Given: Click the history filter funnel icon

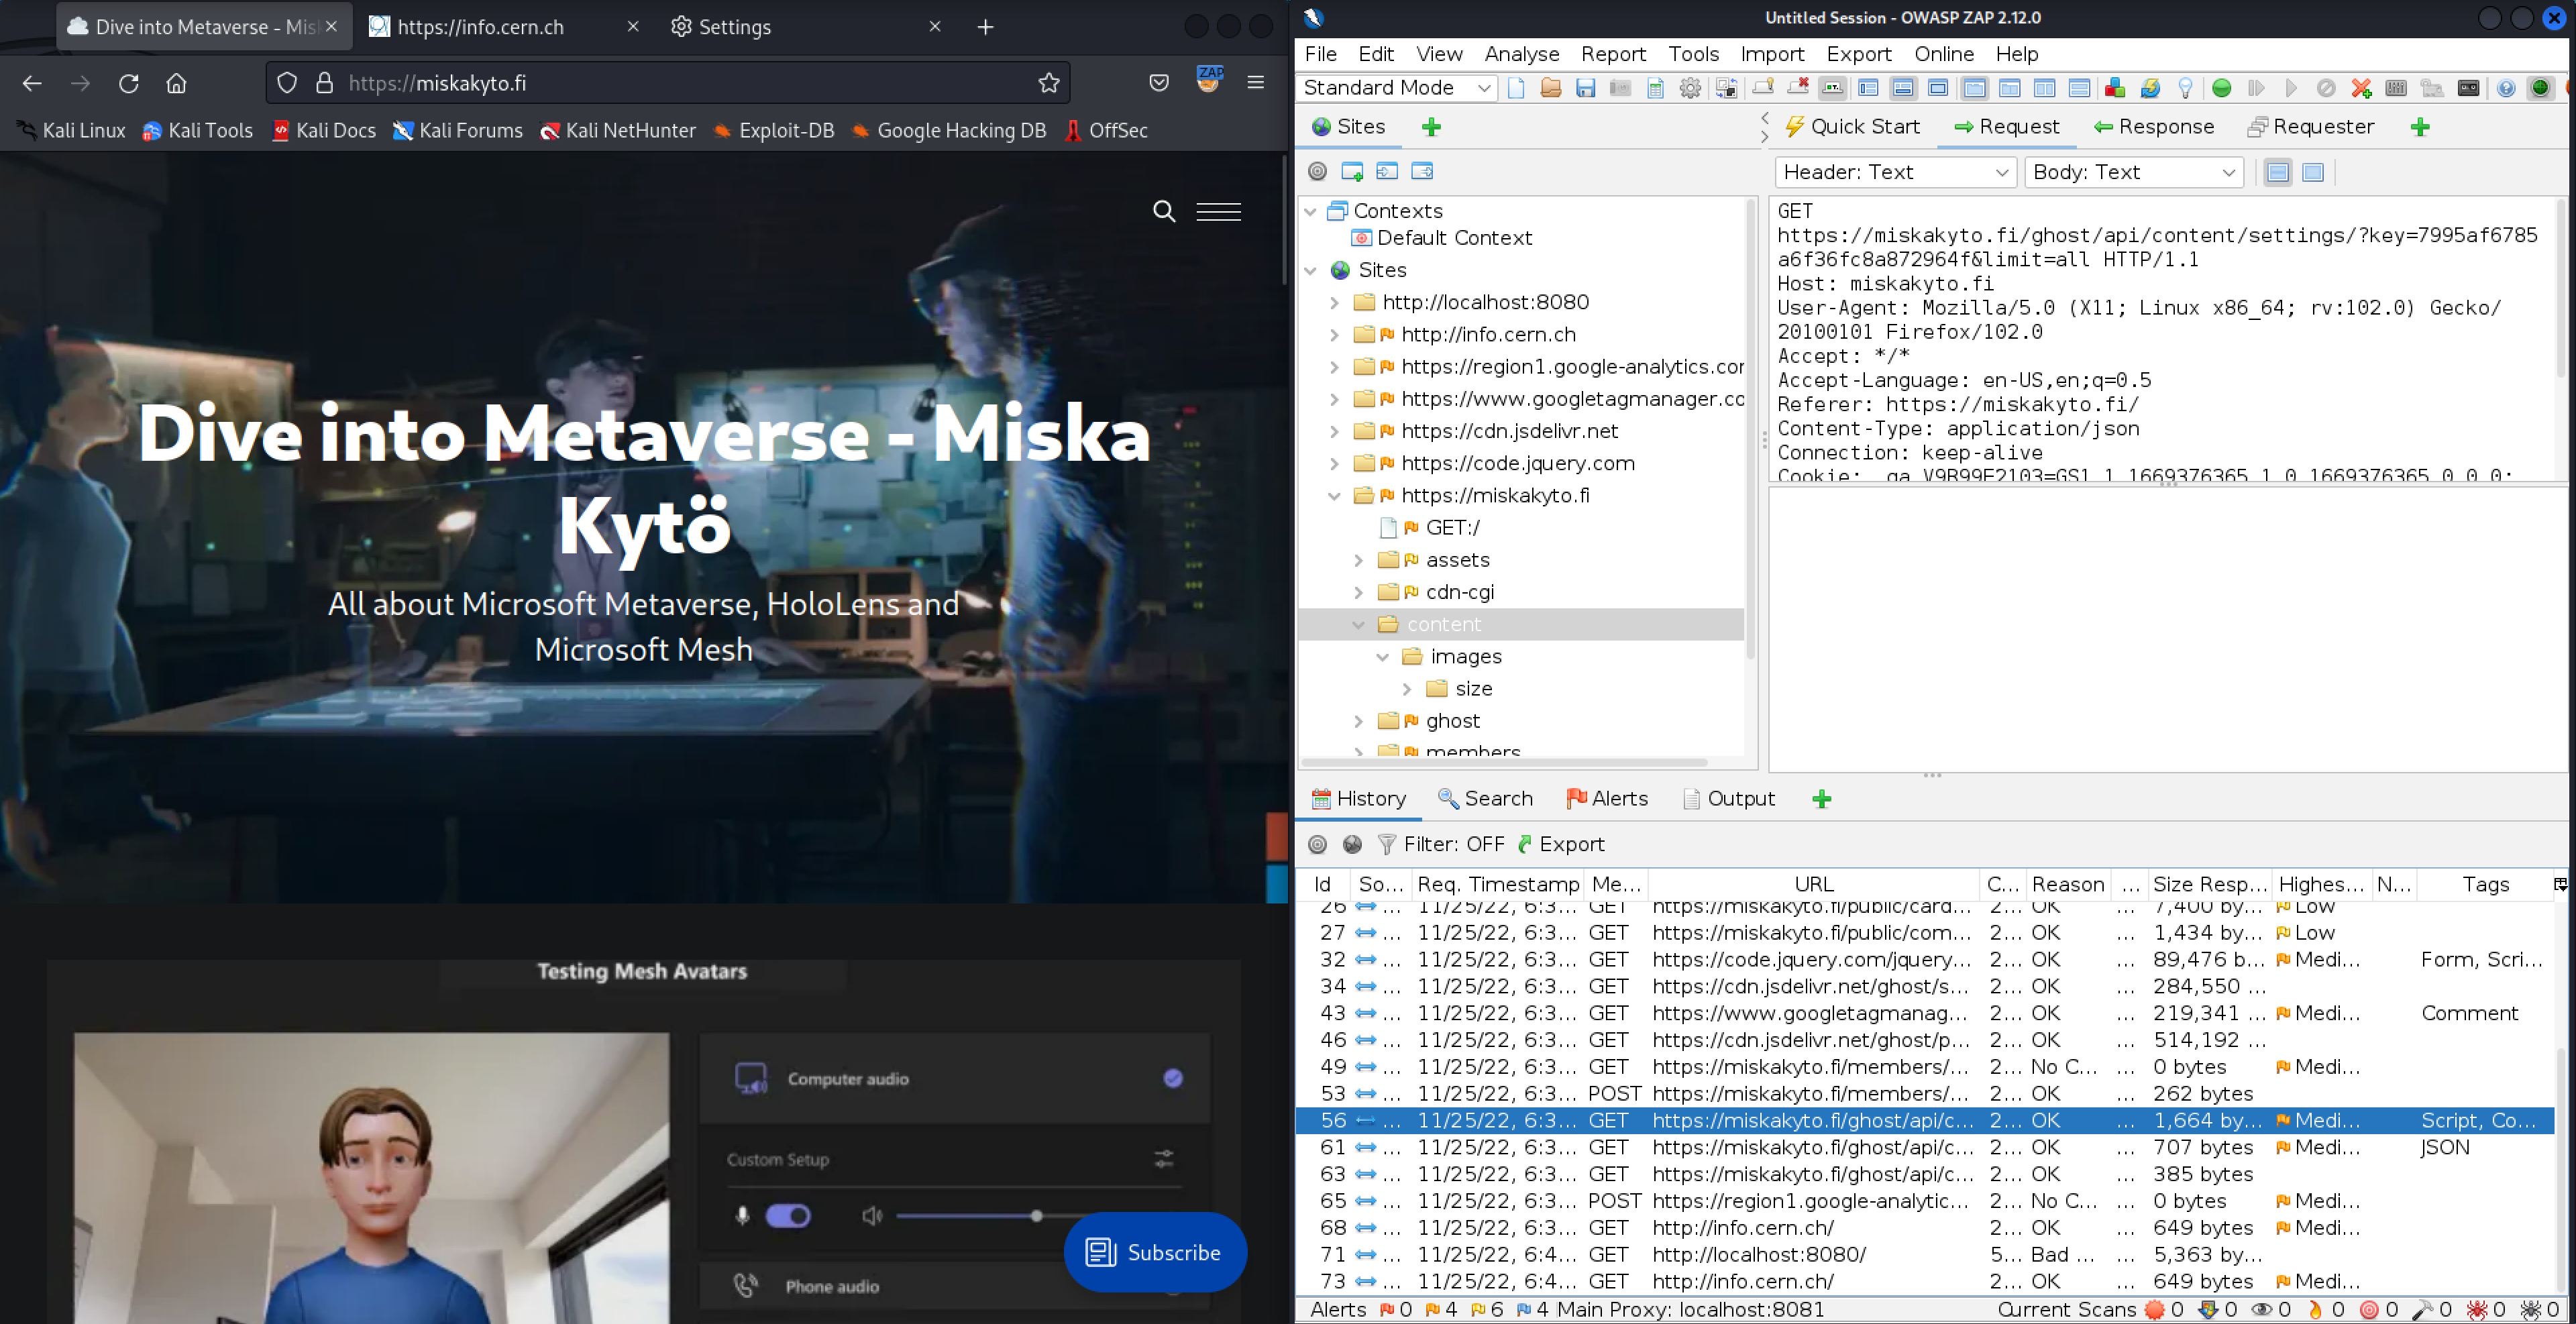Looking at the screenshot, I should tap(1386, 844).
